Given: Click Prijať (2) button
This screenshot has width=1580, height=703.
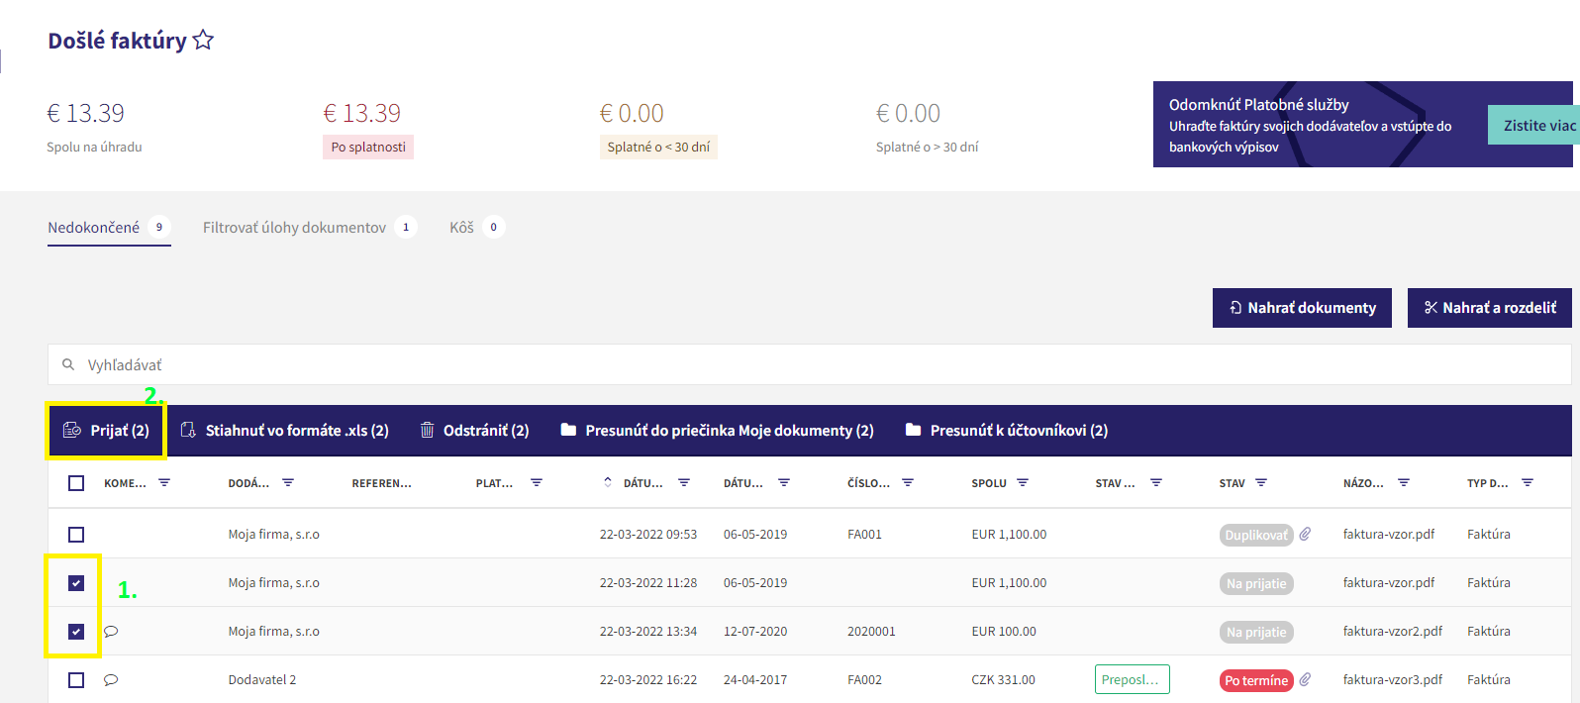Looking at the screenshot, I should [106, 430].
